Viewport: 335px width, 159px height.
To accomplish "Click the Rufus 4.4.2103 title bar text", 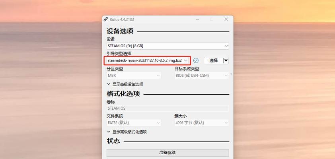I will (122, 19).
